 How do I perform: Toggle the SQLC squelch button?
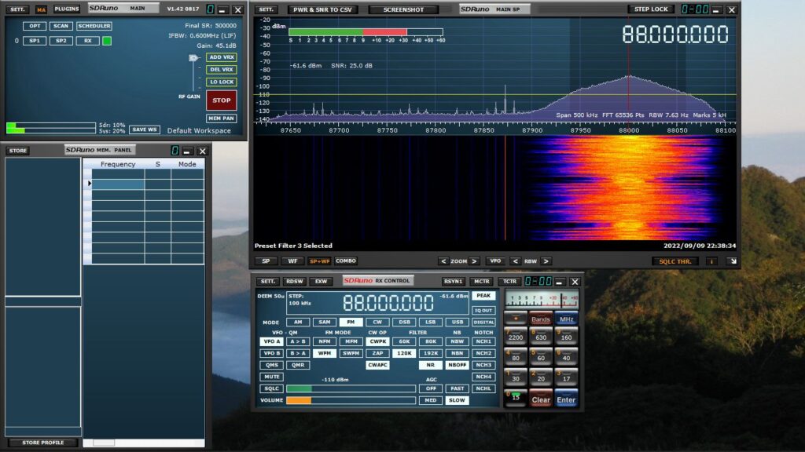click(x=271, y=388)
